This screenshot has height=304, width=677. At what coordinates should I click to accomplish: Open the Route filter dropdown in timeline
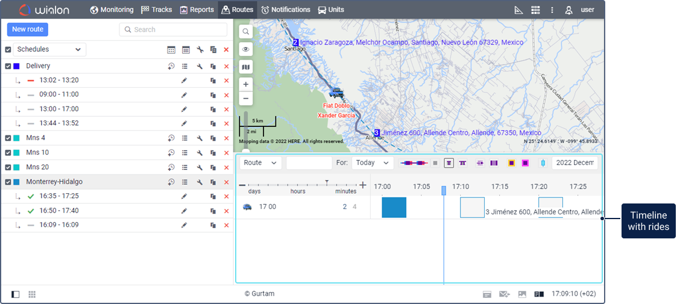point(261,163)
